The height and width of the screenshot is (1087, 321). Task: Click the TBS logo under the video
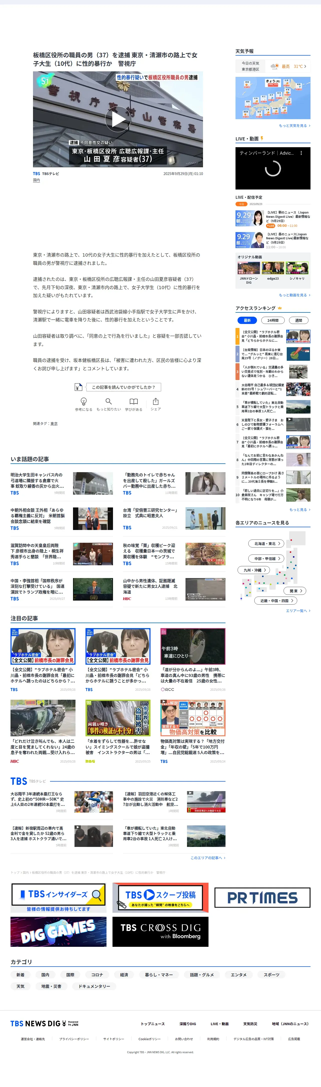(37, 173)
